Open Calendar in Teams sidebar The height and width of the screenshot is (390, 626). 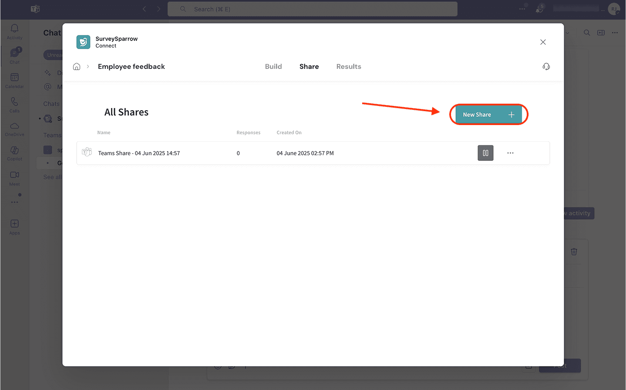(14, 80)
